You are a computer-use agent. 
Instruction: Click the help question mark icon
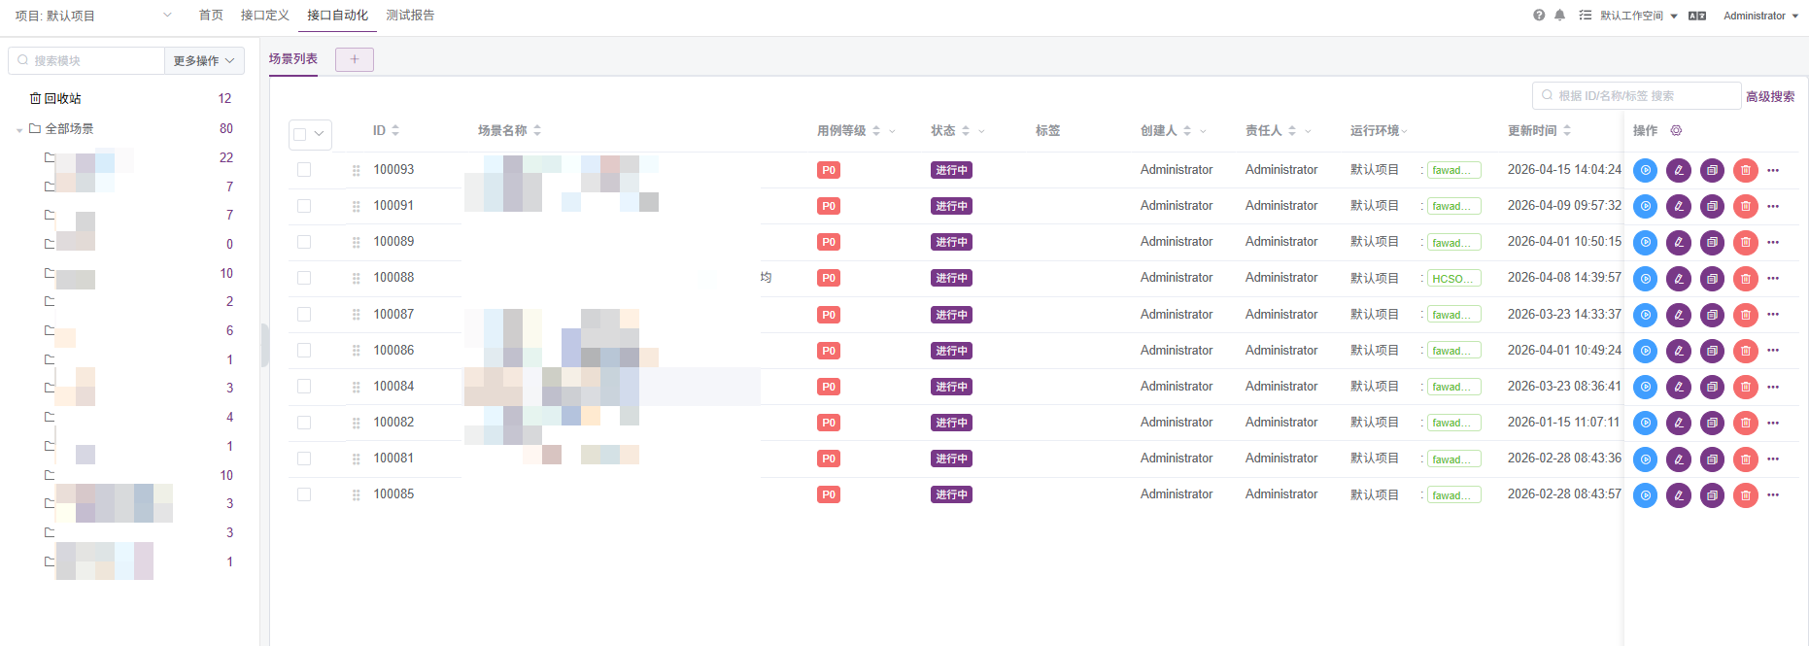[x=1539, y=16]
